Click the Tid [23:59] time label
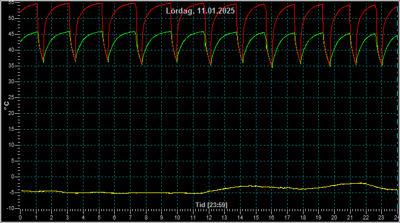The width and height of the screenshot is (400, 223). [211, 205]
